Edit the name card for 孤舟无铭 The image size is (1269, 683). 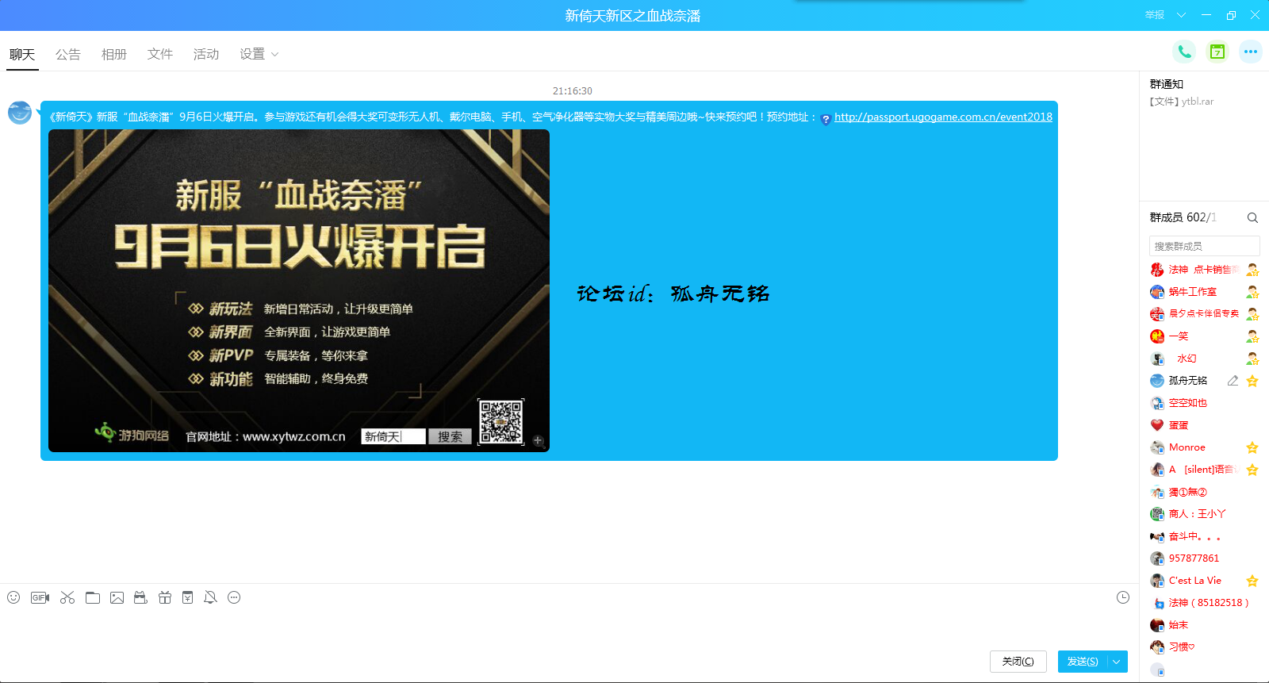[1233, 381]
